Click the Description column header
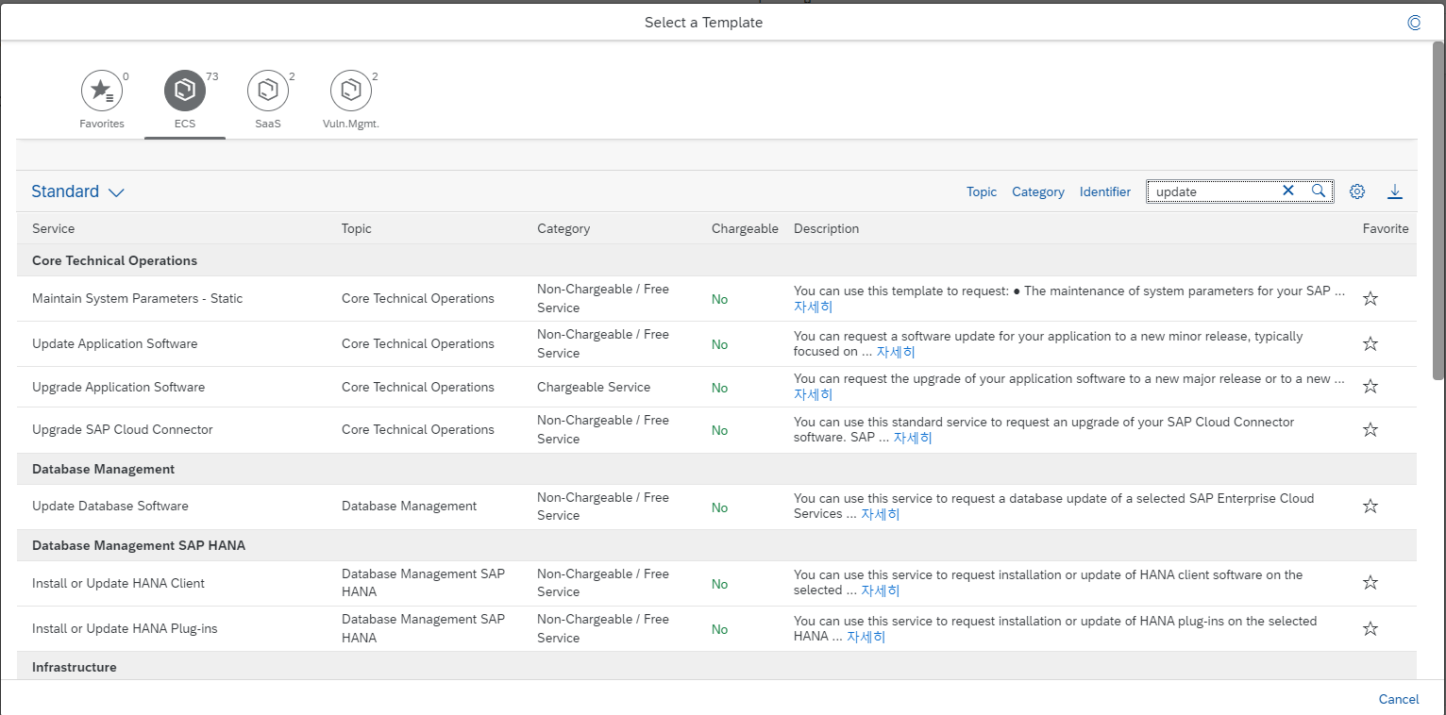The image size is (1446, 715). pyautogui.click(x=827, y=228)
